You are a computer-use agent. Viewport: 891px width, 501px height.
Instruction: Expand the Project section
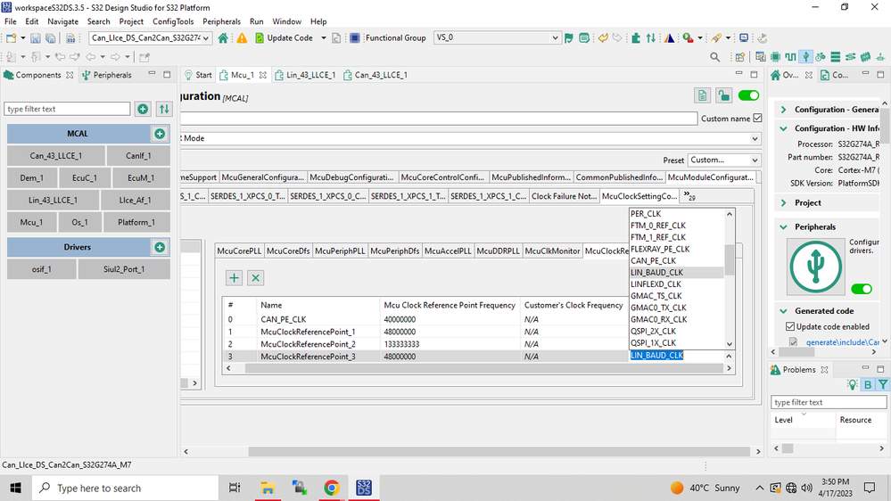(784, 202)
